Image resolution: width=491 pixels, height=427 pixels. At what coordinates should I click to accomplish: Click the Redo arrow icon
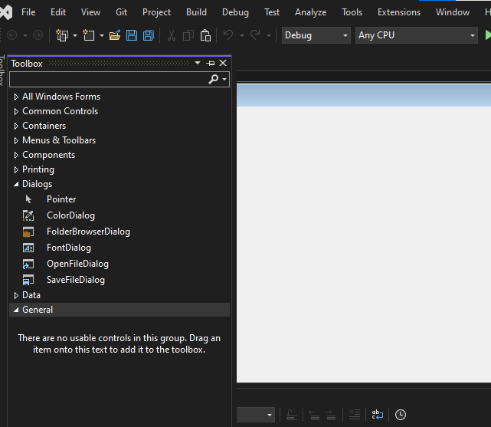pos(255,34)
